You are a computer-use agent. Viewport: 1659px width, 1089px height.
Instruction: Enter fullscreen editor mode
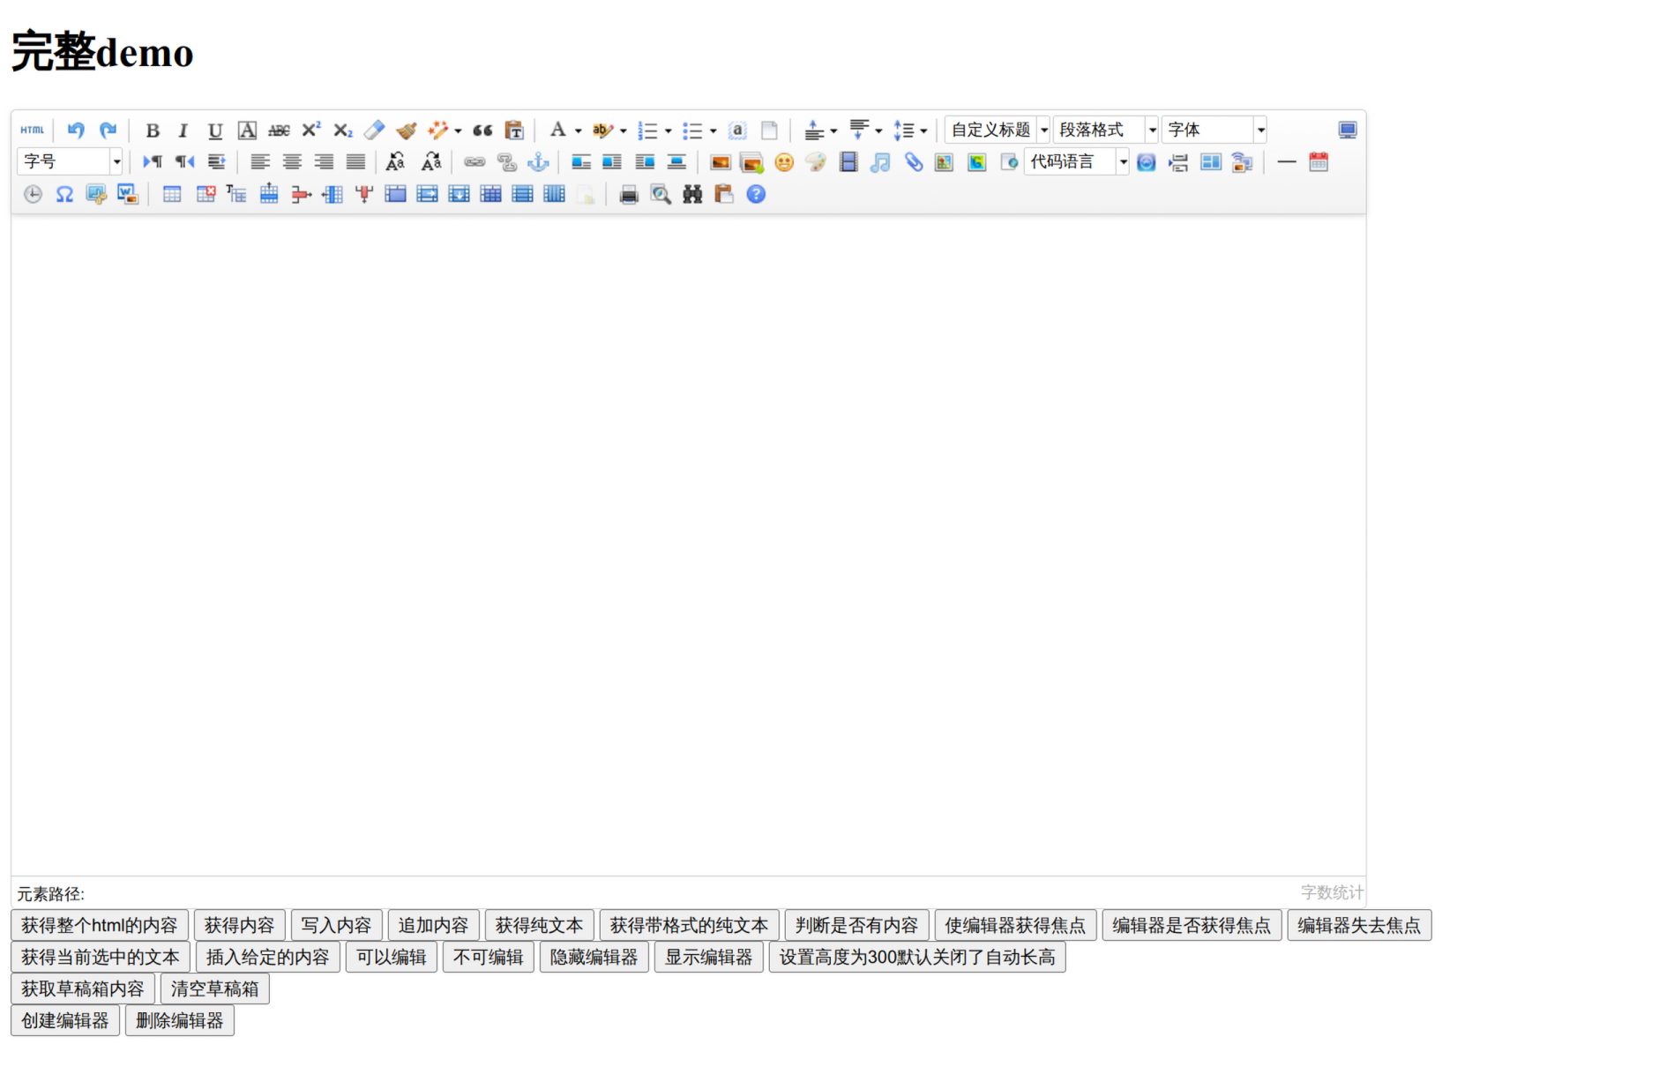click(1348, 131)
